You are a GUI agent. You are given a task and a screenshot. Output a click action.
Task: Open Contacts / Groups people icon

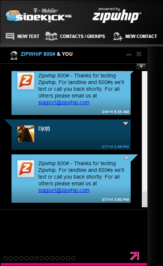pyautogui.click(x=51, y=36)
